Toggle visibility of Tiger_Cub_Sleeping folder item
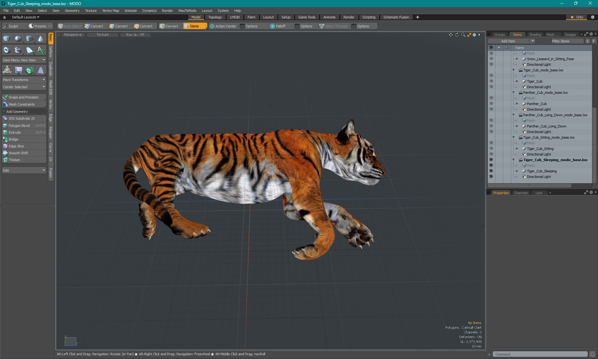Image resolution: width=598 pixels, height=359 pixels. [491, 171]
